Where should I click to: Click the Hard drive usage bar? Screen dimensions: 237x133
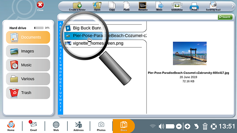coord(39,28)
